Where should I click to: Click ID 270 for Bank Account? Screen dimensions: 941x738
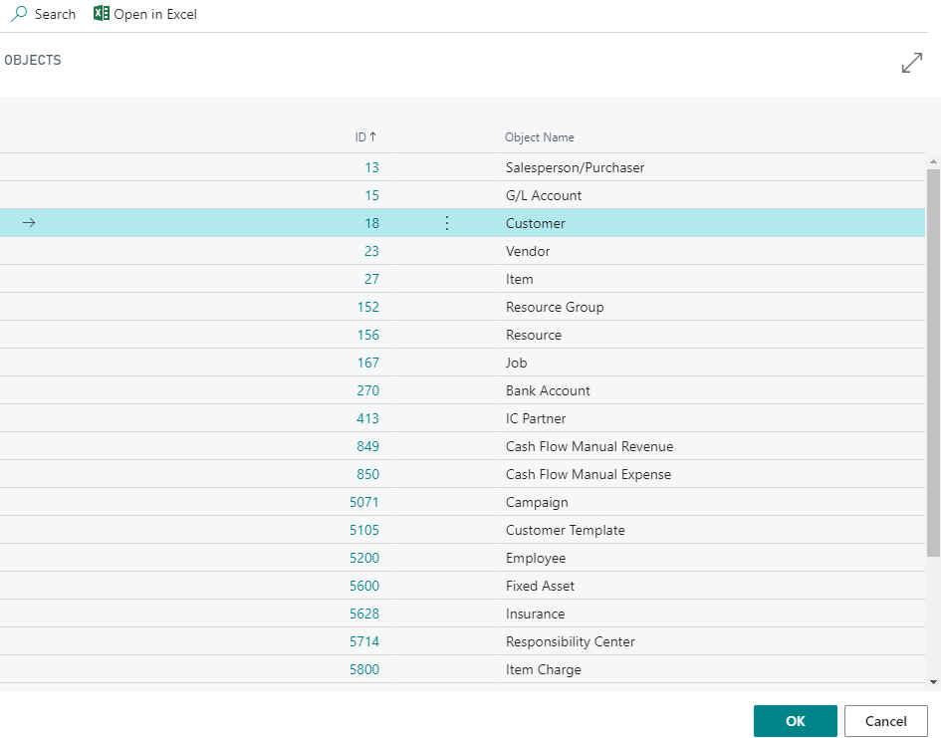pos(367,390)
